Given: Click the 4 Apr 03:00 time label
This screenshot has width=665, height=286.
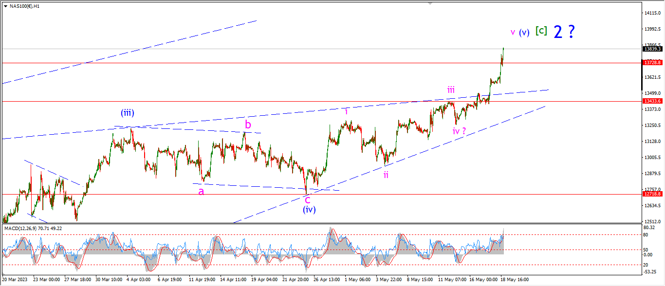Looking at the screenshot, I should coord(139,280).
